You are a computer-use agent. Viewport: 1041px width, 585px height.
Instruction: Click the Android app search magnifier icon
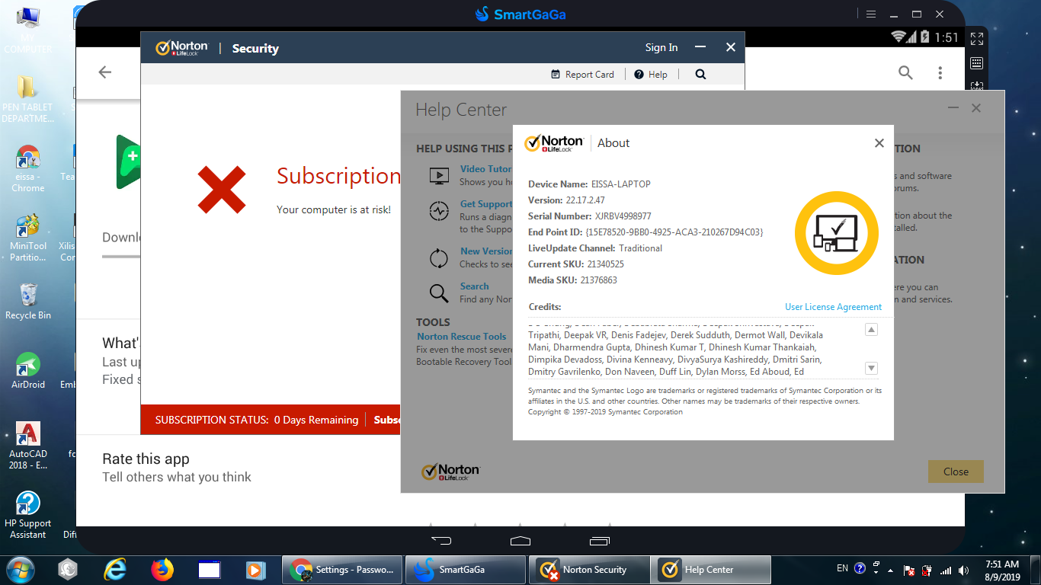(x=905, y=72)
